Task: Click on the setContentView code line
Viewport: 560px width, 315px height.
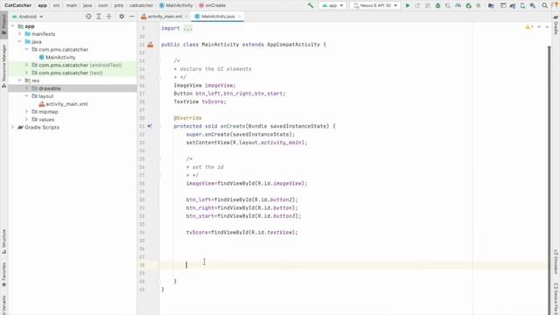Action: [247, 143]
